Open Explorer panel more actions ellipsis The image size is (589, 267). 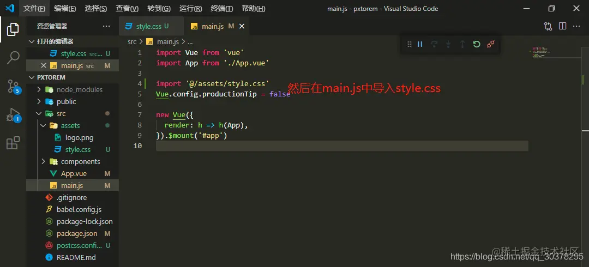pyautogui.click(x=106, y=26)
